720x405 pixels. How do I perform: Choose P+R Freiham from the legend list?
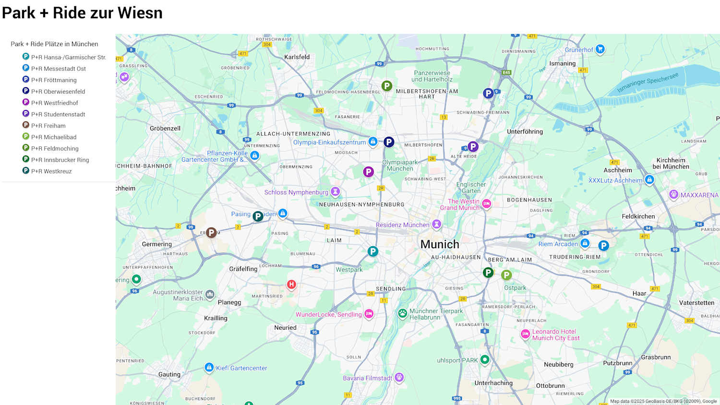(48, 126)
